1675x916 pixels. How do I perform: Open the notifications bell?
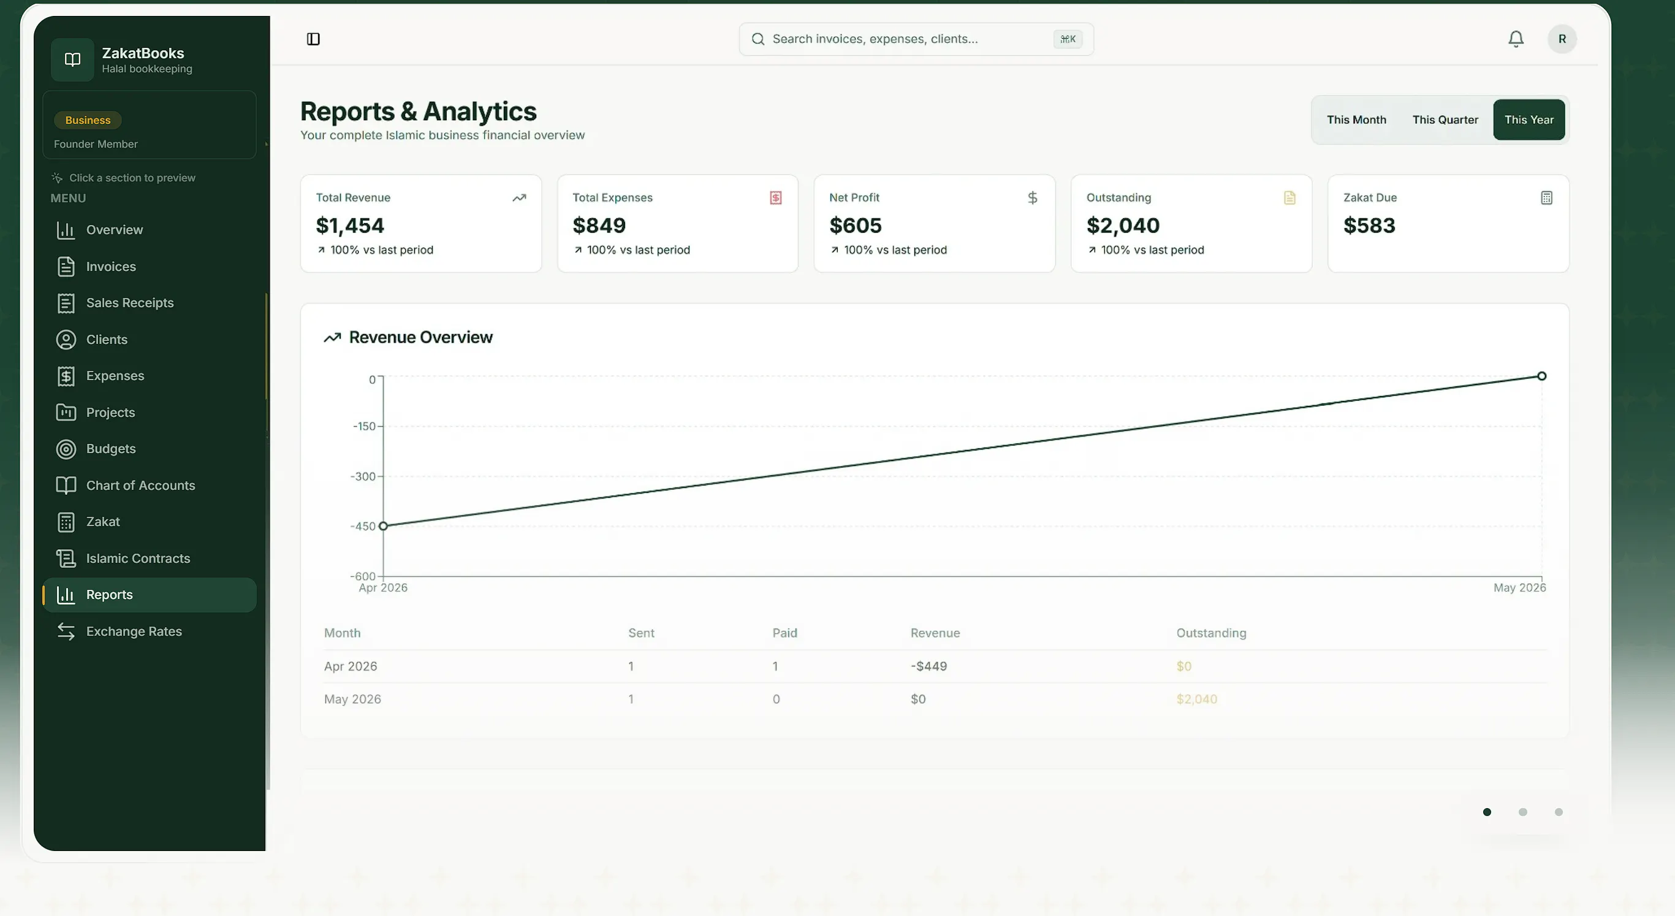point(1516,39)
